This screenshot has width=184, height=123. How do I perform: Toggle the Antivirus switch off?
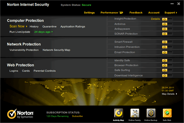tap(167, 24)
